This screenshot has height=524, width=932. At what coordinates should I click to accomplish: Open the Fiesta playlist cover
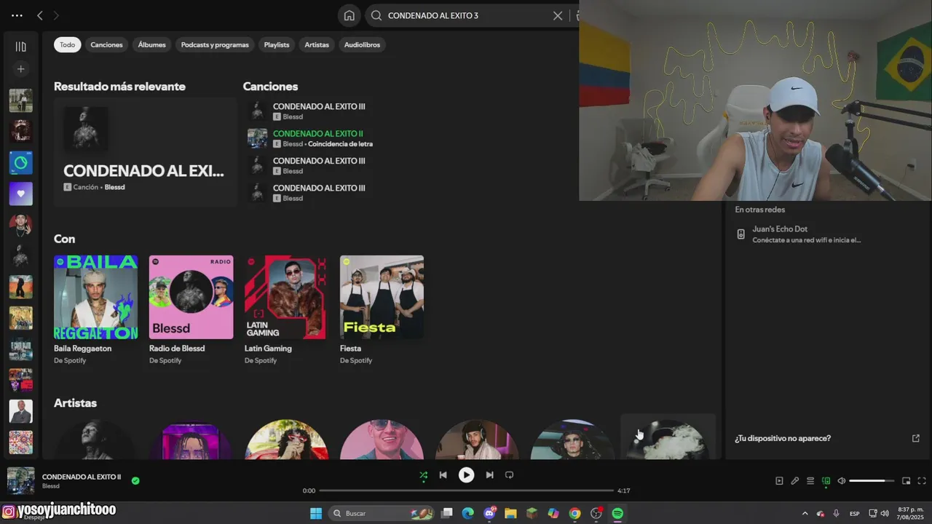382,297
